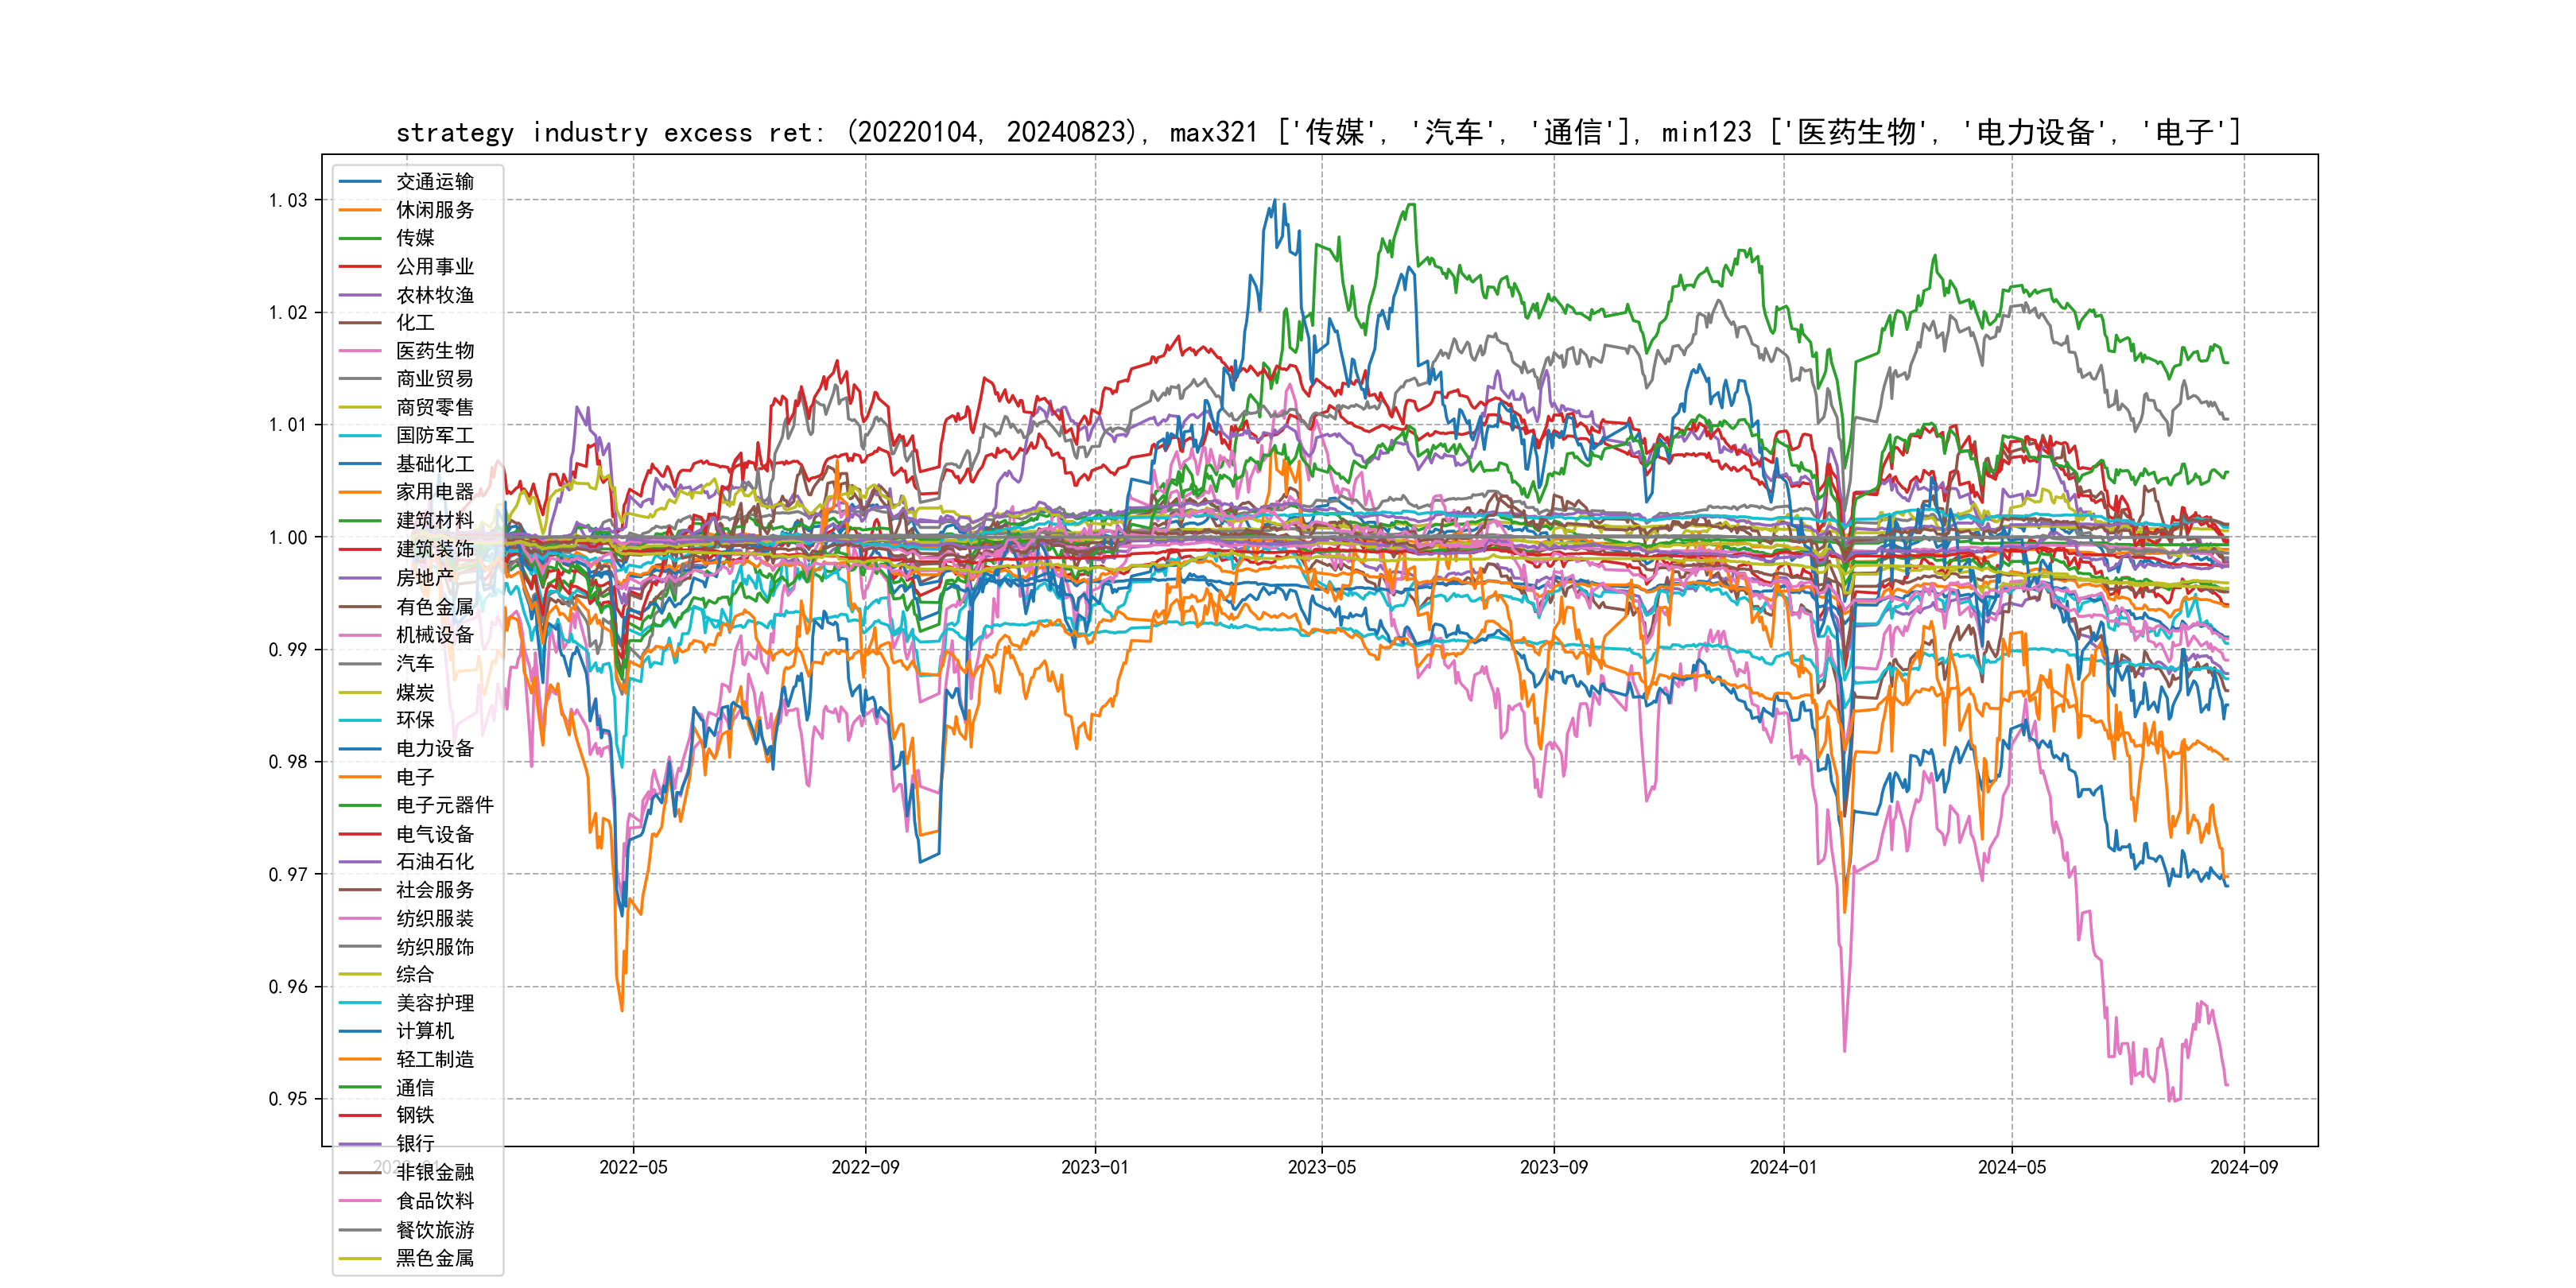Click the 0.95 y-axis tick label
The width and height of the screenshot is (2576, 1288).
(288, 1099)
